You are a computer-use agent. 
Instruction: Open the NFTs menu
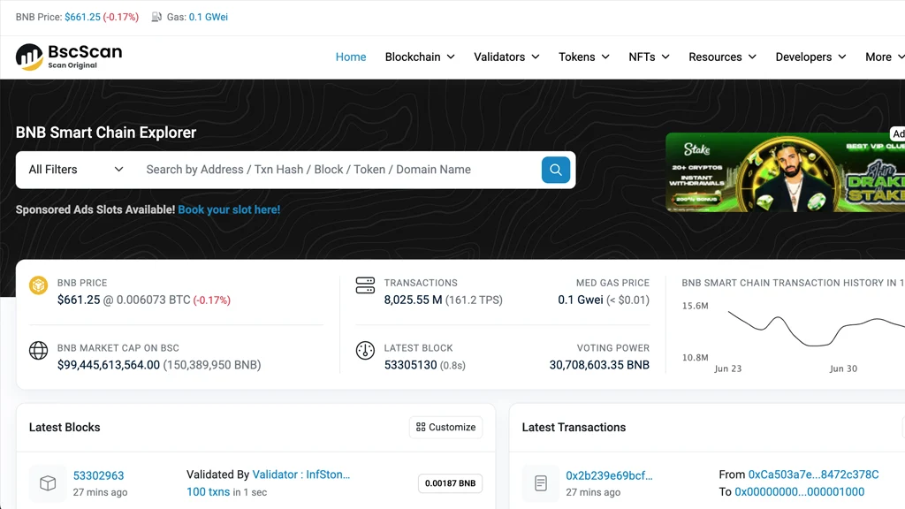(x=649, y=57)
